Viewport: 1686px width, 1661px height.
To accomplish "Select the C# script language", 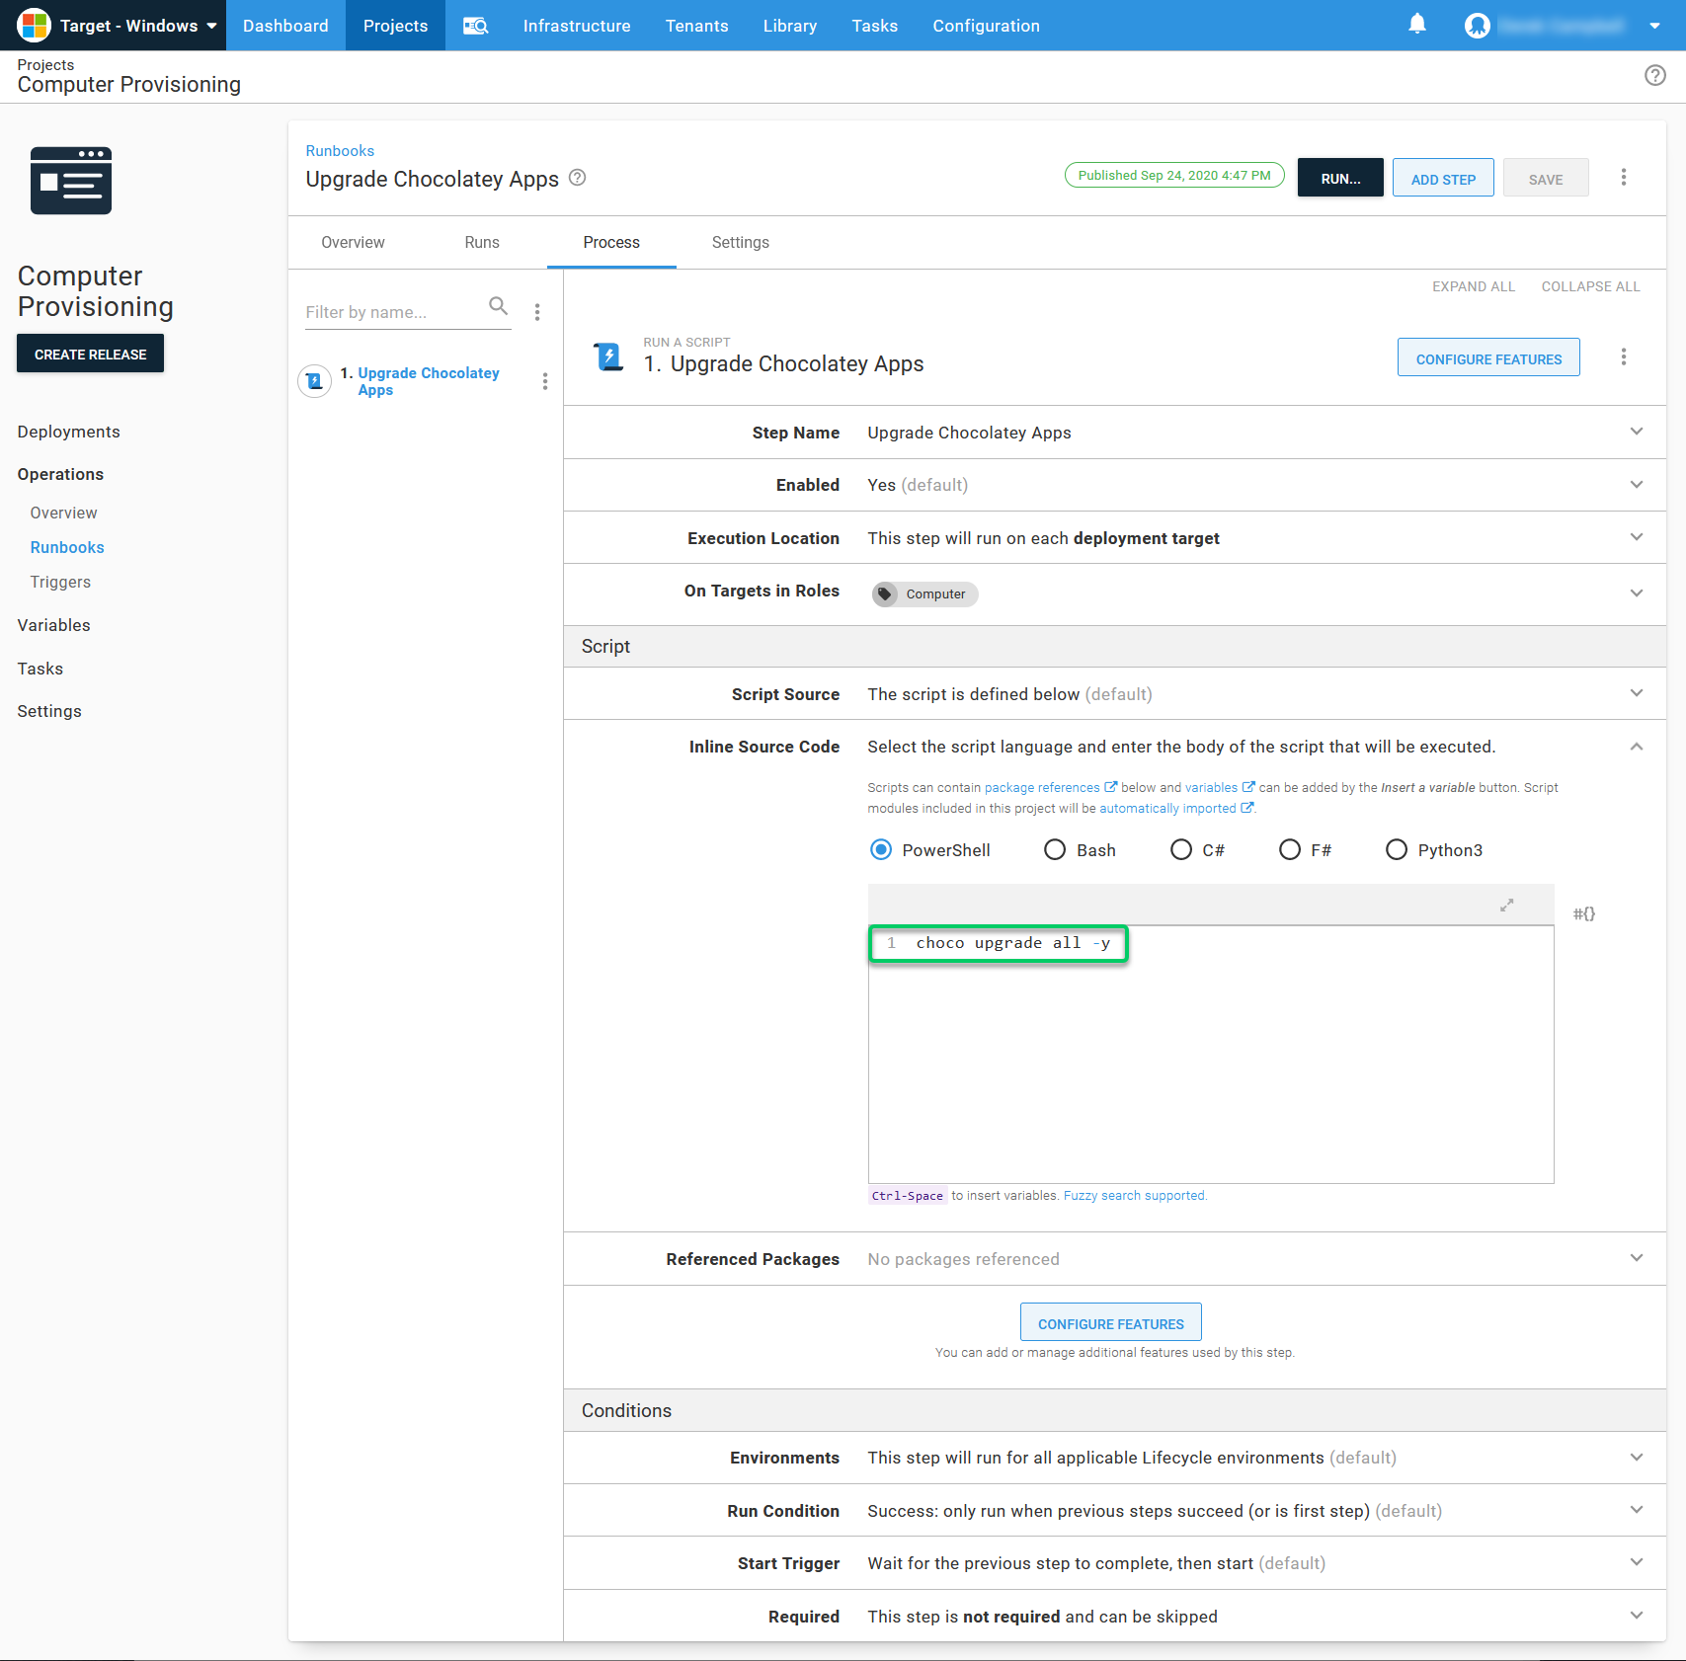I will [1181, 849].
